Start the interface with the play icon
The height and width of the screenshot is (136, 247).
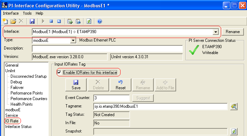click(x=43, y=21)
